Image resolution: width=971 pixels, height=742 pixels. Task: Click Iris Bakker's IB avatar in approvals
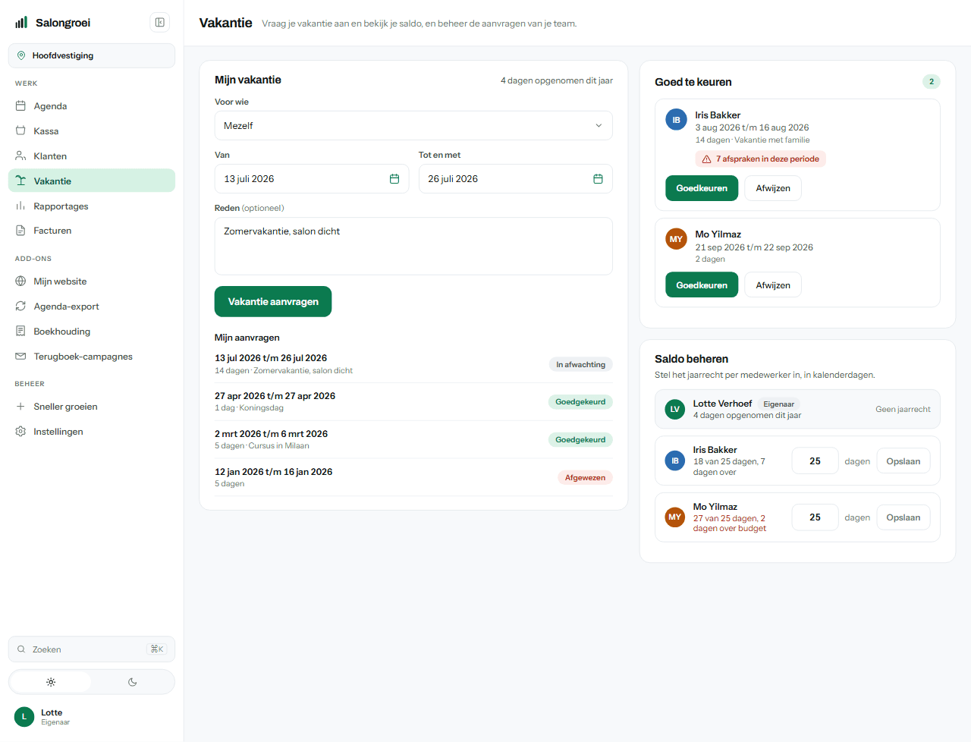pos(676,120)
